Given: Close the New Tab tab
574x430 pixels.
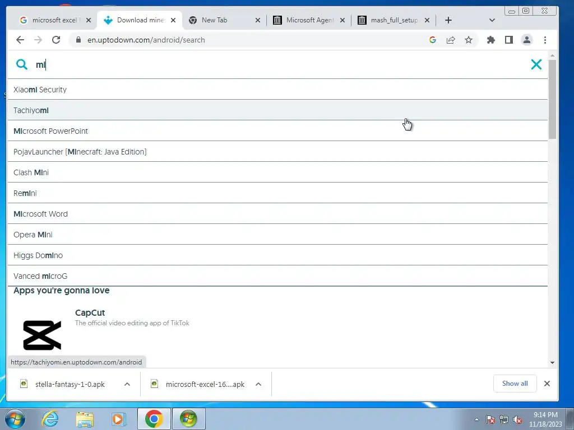Looking at the screenshot, I should [258, 20].
